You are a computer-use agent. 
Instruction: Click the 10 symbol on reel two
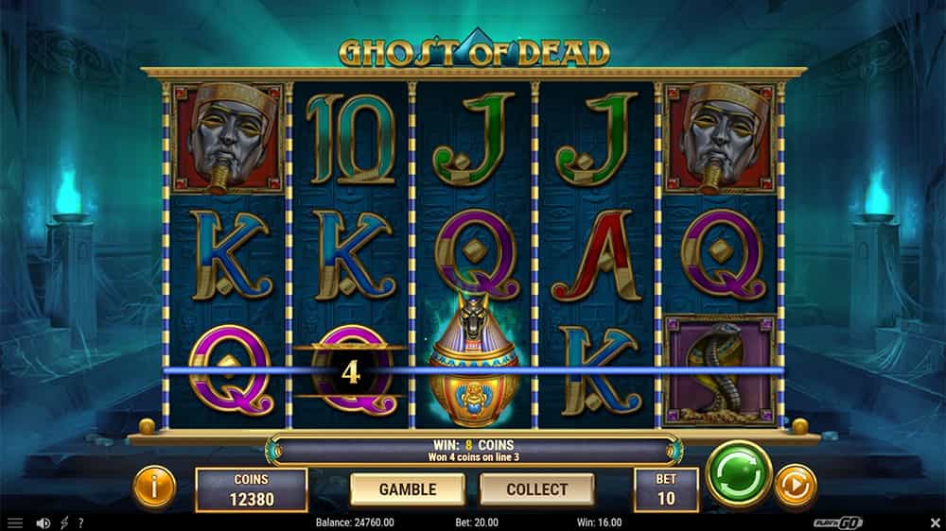pyautogui.click(x=352, y=139)
